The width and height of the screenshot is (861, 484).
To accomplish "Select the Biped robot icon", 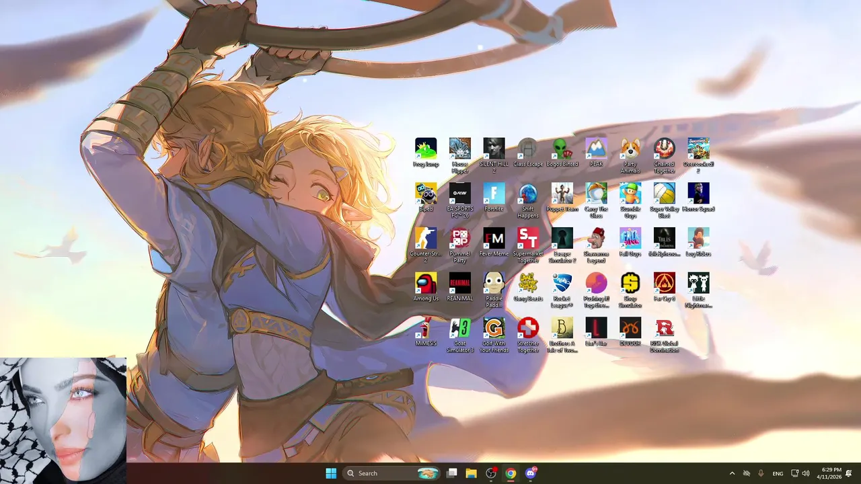I will pyautogui.click(x=426, y=198).
